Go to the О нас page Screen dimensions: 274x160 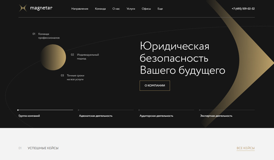pos(116,9)
